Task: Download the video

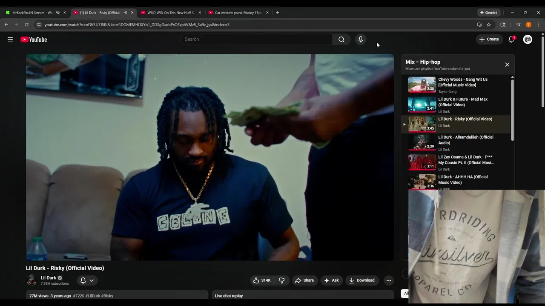Action: click(362, 280)
